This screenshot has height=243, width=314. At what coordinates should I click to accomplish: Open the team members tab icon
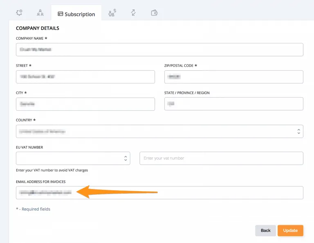pos(40,13)
